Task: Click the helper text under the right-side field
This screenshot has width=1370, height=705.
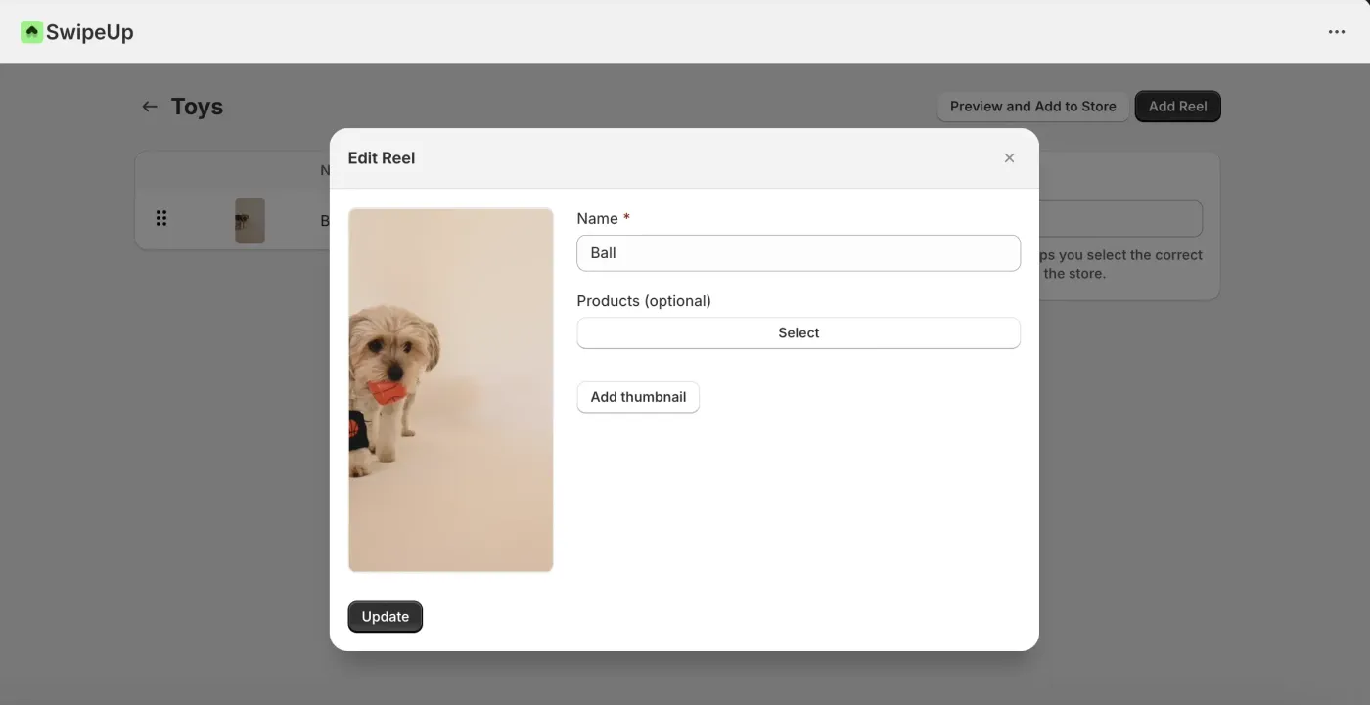Action: [1121, 264]
